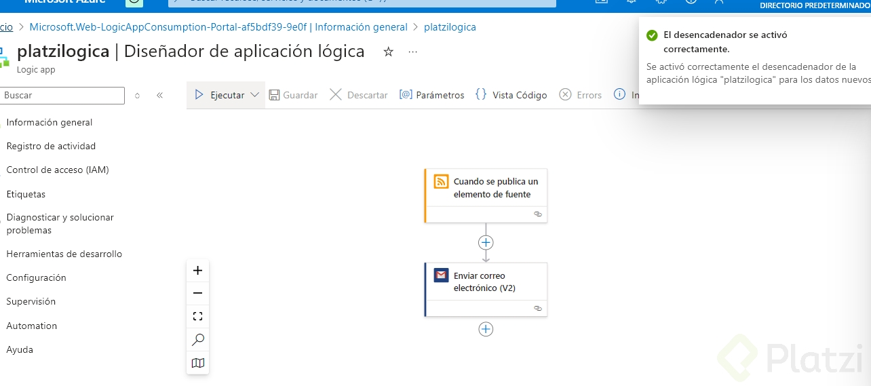Add a new step after Enviar correo
Viewport: 871px width, 386px height.
point(486,329)
